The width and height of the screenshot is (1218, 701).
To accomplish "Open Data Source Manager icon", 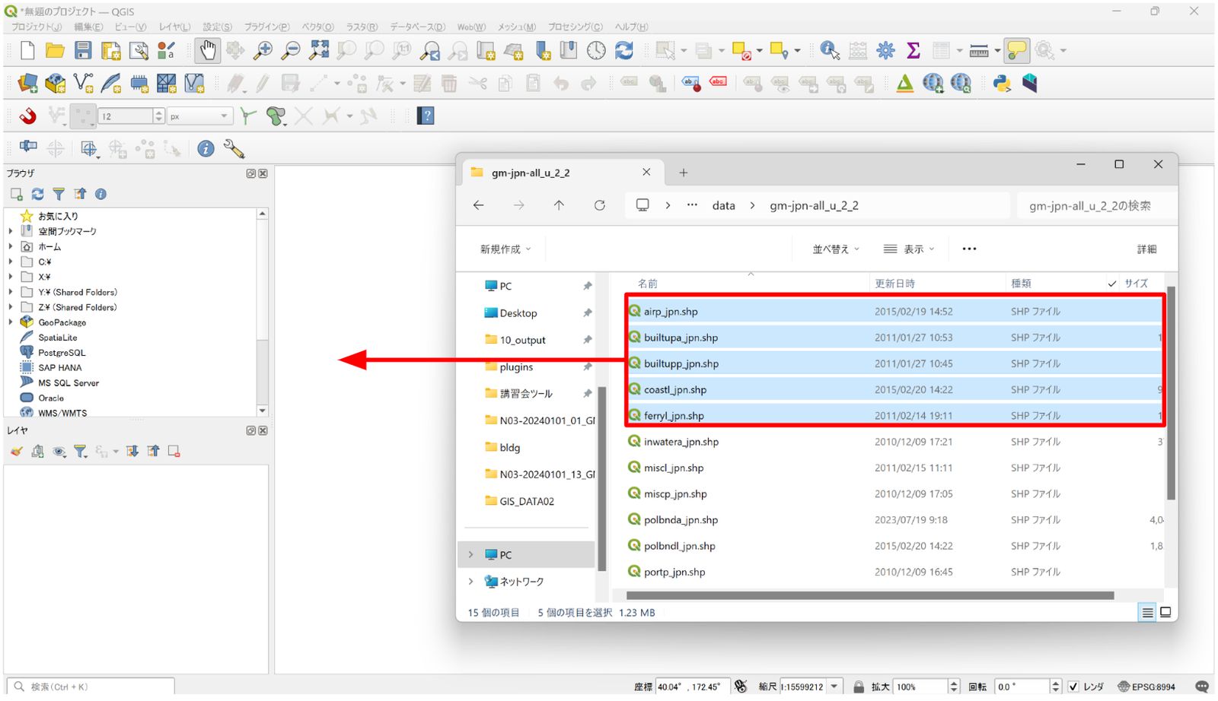I will [27, 83].
